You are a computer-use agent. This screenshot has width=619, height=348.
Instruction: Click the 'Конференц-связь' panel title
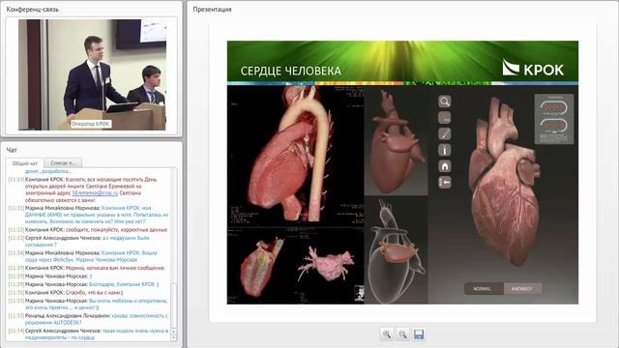(x=32, y=9)
